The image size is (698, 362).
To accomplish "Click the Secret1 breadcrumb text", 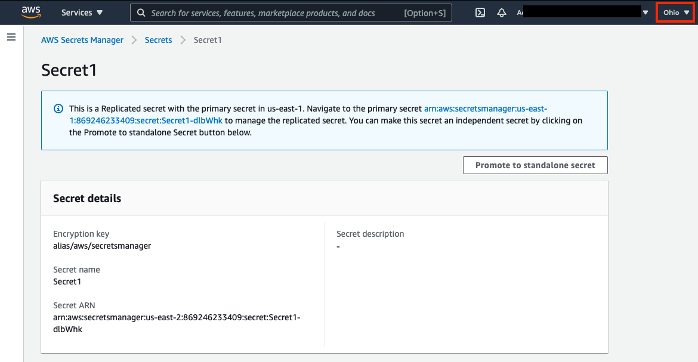I will (208, 40).
